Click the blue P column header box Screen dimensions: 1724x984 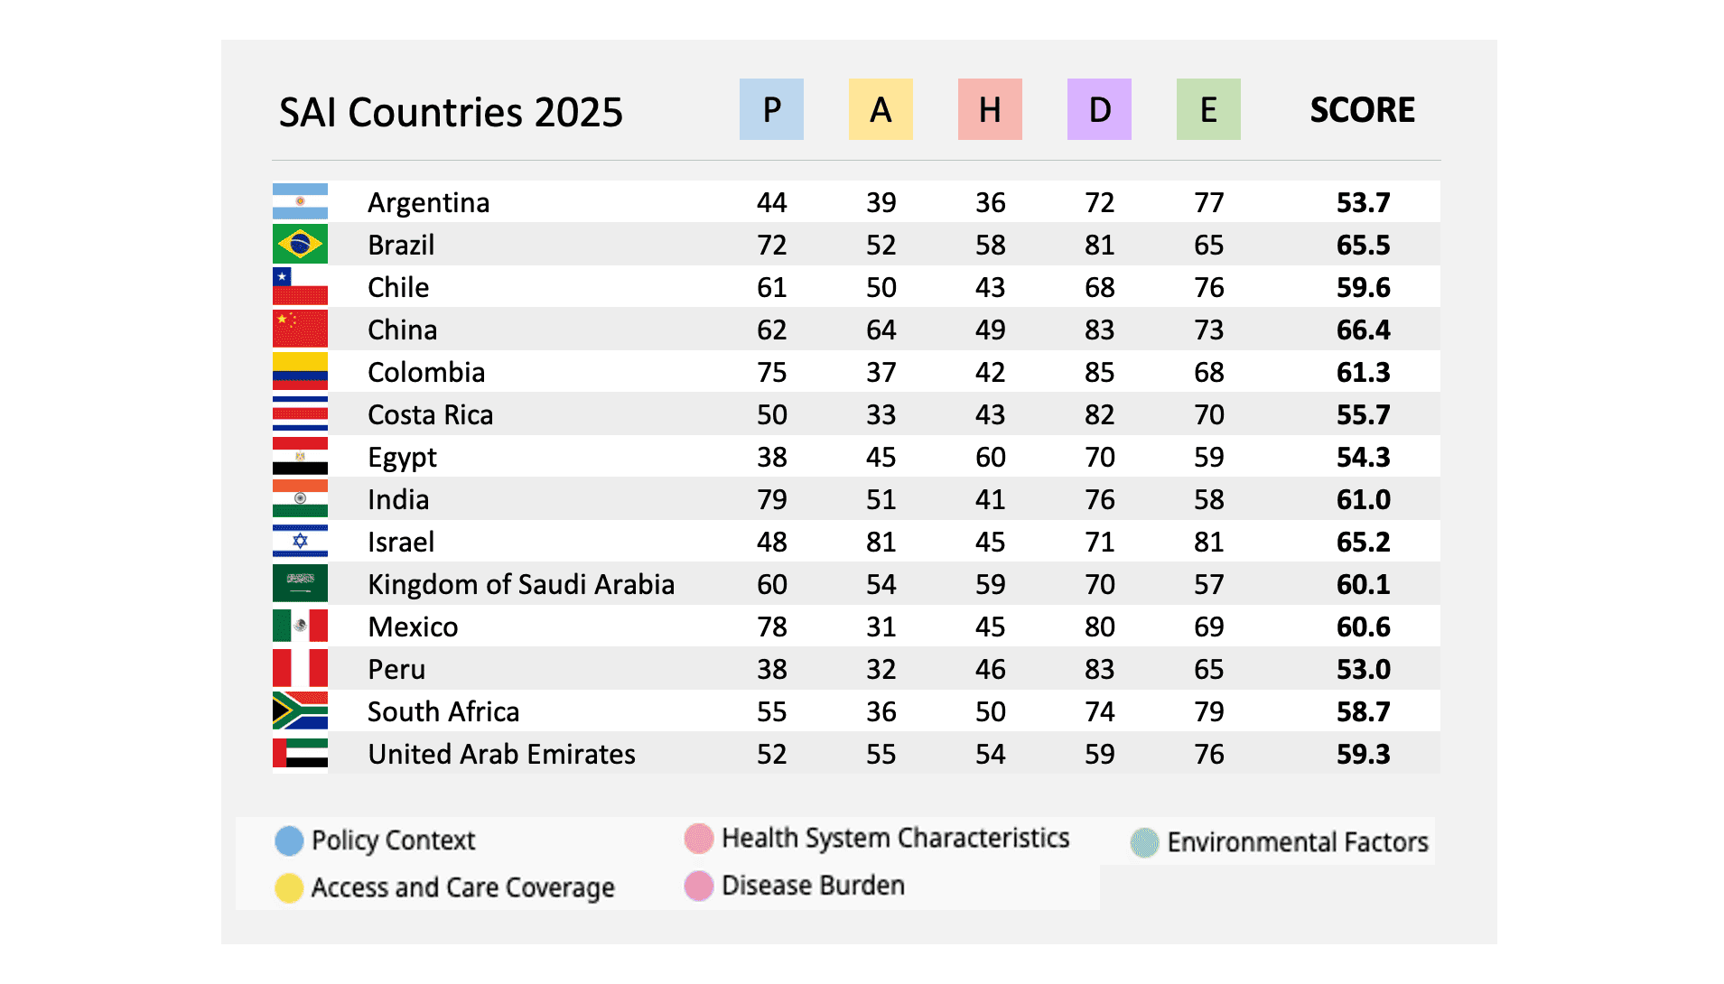tap(771, 109)
